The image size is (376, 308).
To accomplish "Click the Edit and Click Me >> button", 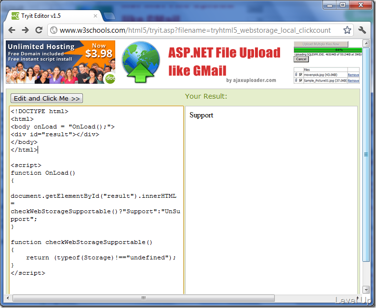I will click(x=47, y=98).
